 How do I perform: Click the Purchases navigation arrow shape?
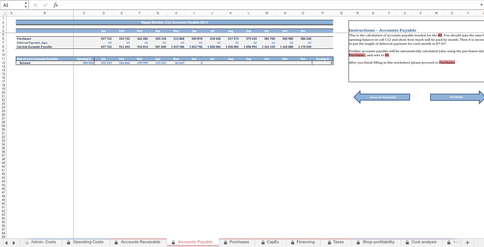456,97
